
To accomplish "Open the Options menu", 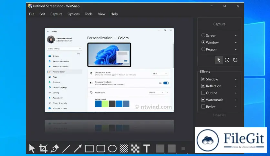I will pos(74,14).
